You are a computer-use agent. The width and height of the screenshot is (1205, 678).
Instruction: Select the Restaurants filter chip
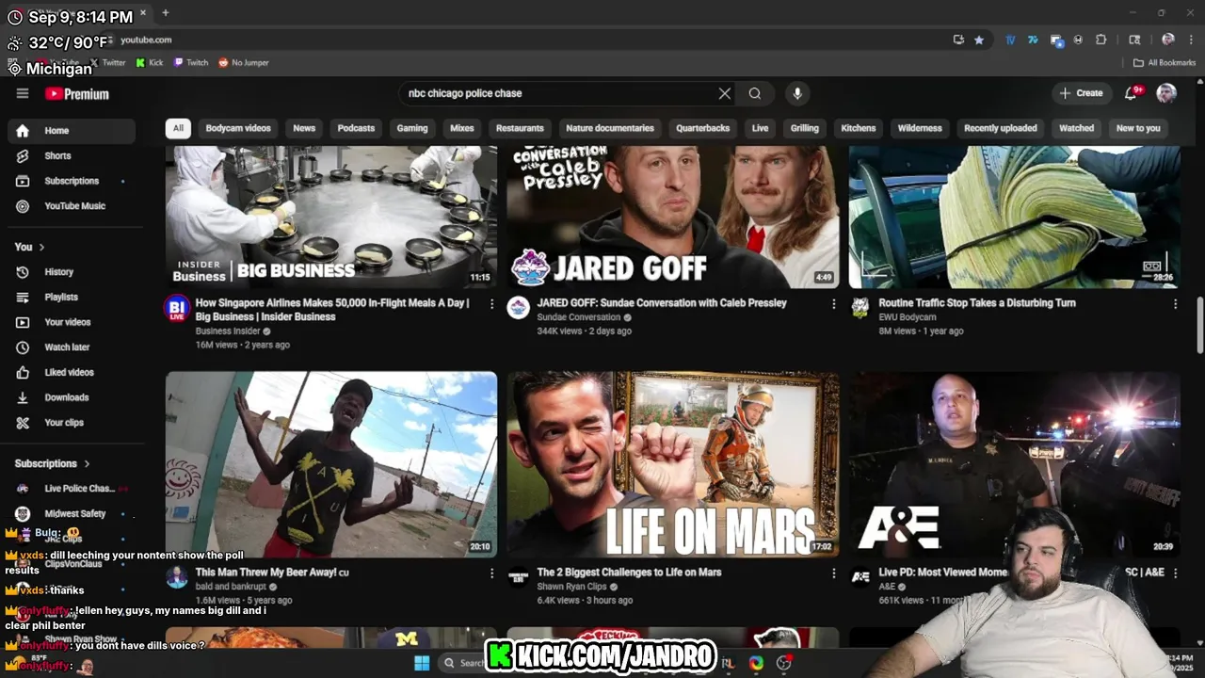pos(520,128)
